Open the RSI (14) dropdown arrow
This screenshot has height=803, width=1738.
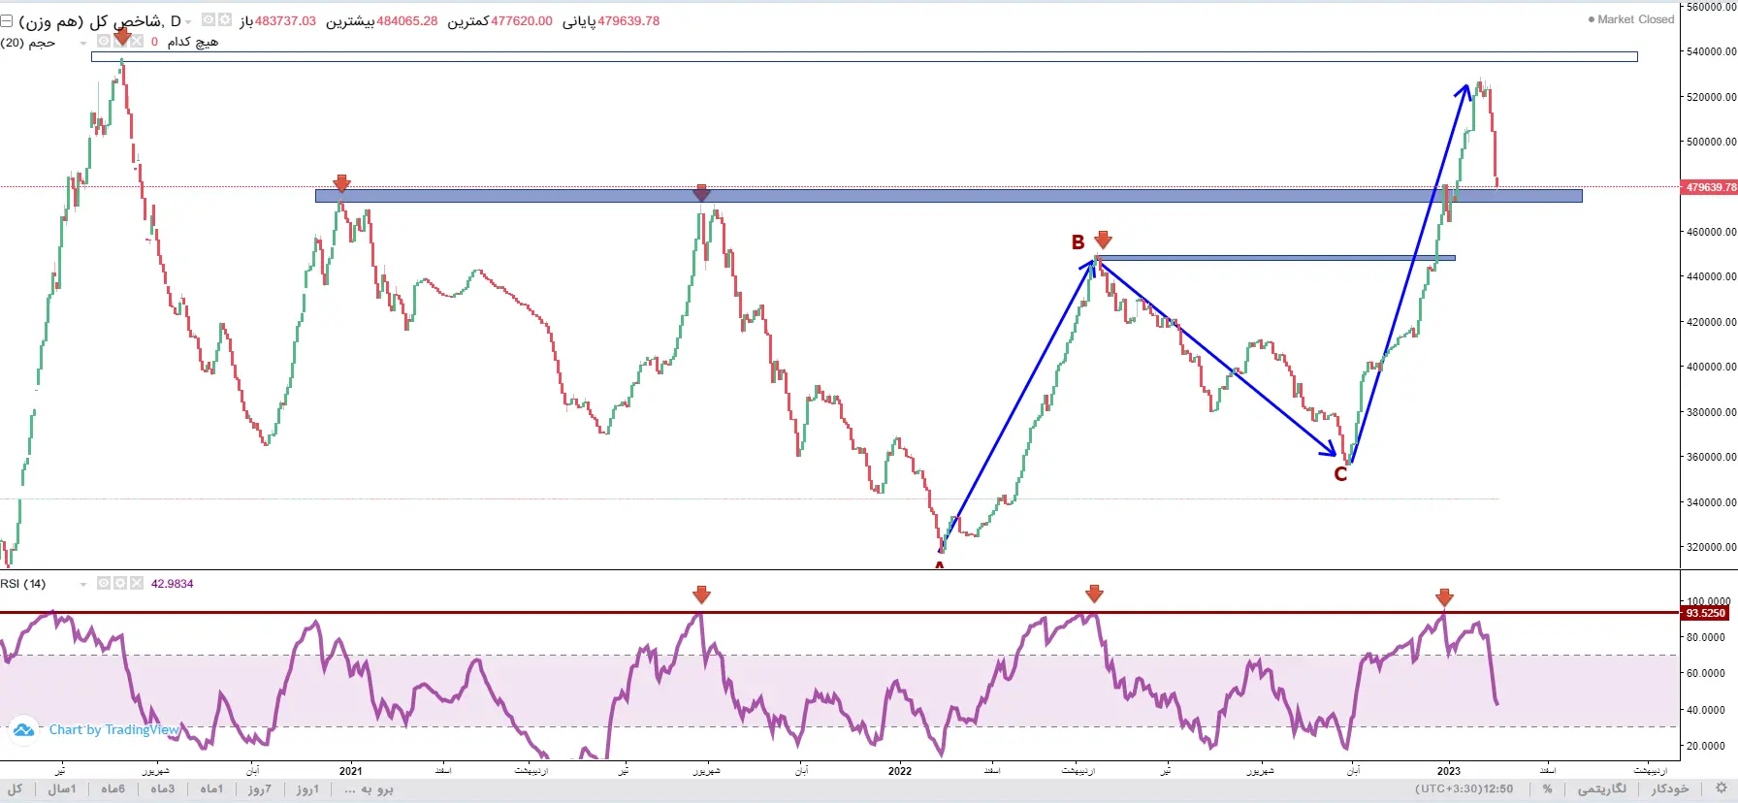(x=83, y=584)
